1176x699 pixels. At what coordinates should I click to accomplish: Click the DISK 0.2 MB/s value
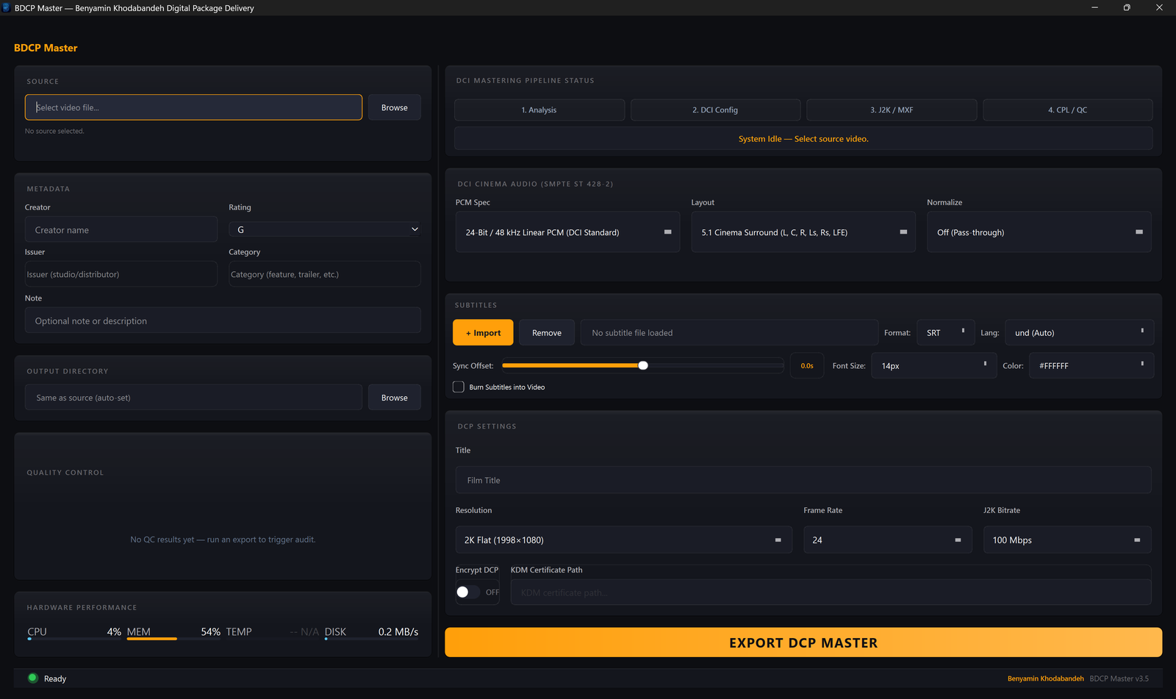pyautogui.click(x=398, y=631)
